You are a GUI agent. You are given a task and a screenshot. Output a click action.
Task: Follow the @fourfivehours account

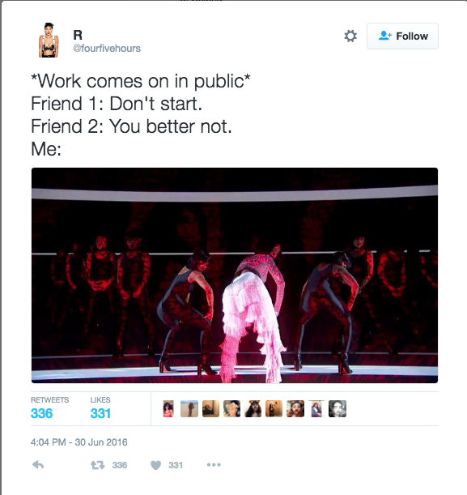[x=402, y=36]
